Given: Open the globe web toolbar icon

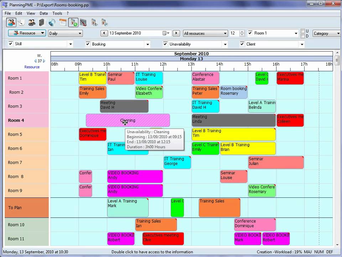Looking at the screenshot, I should click(52, 22).
